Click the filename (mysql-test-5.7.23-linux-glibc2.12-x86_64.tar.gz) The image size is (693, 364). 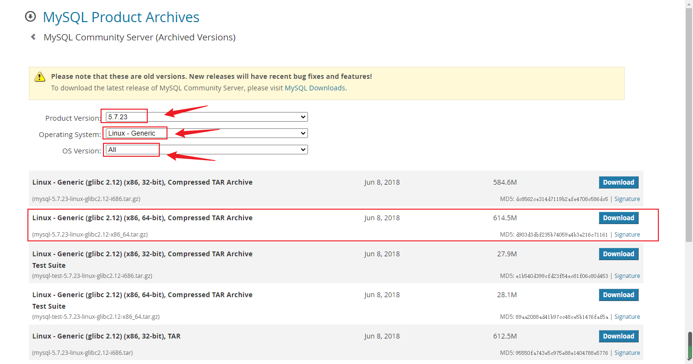tap(96, 317)
